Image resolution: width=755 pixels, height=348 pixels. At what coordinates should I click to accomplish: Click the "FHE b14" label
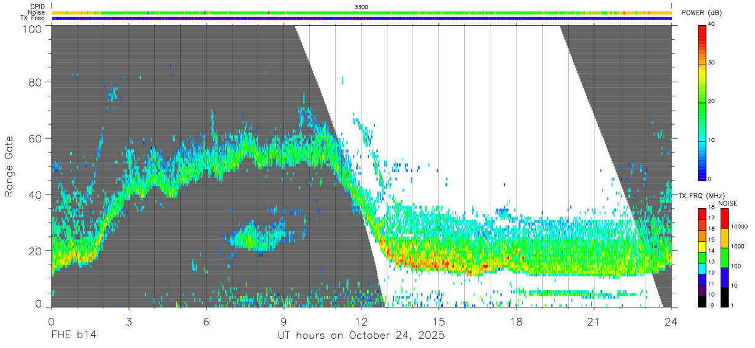(73, 335)
